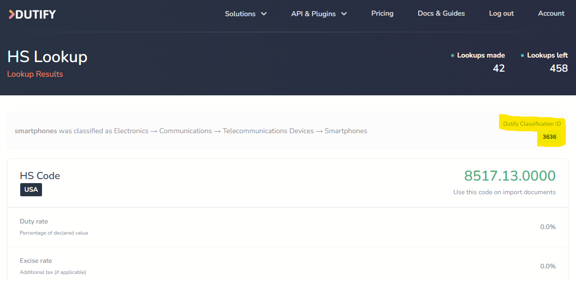Click the Excise rate value 0.0%
The height and width of the screenshot is (281, 576).
(x=548, y=266)
